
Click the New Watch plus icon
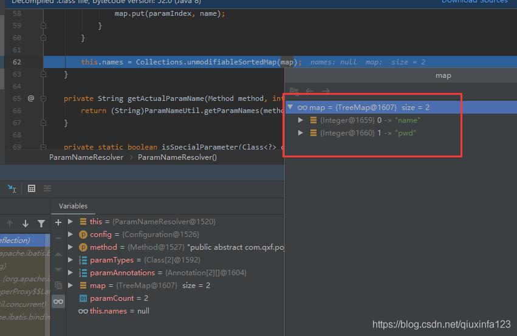click(58, 222)
